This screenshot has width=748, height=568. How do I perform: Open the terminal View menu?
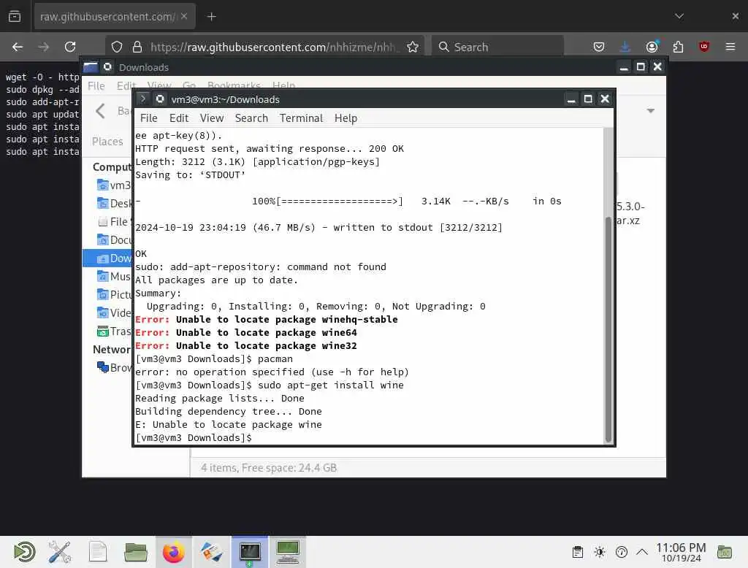[x=212, y=118]
